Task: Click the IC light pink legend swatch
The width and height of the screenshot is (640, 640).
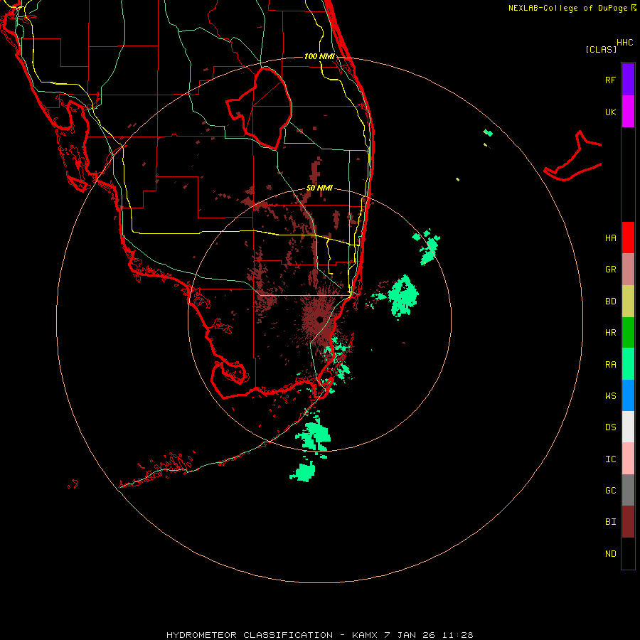Action: tap(628, 459)
